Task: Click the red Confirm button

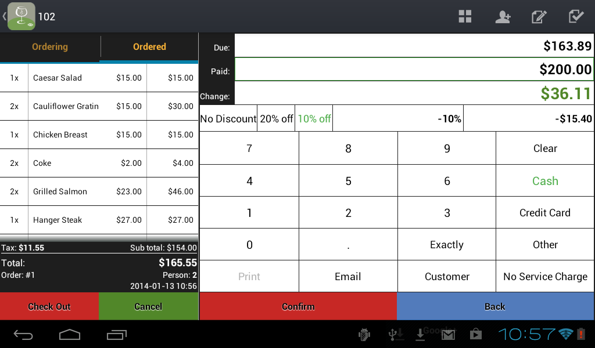Action: (x=298, y=306)
